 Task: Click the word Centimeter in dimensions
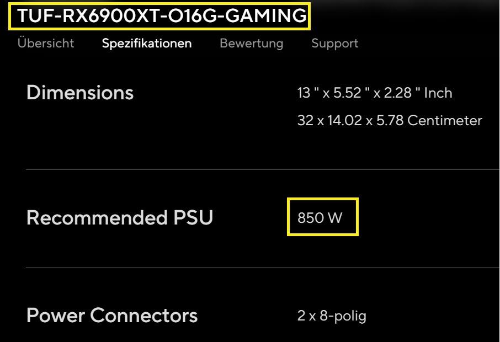(x=444, y=120)
